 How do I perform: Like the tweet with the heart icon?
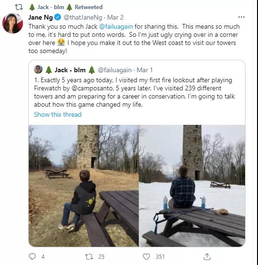pyautogui.click(x=146, y=256)
